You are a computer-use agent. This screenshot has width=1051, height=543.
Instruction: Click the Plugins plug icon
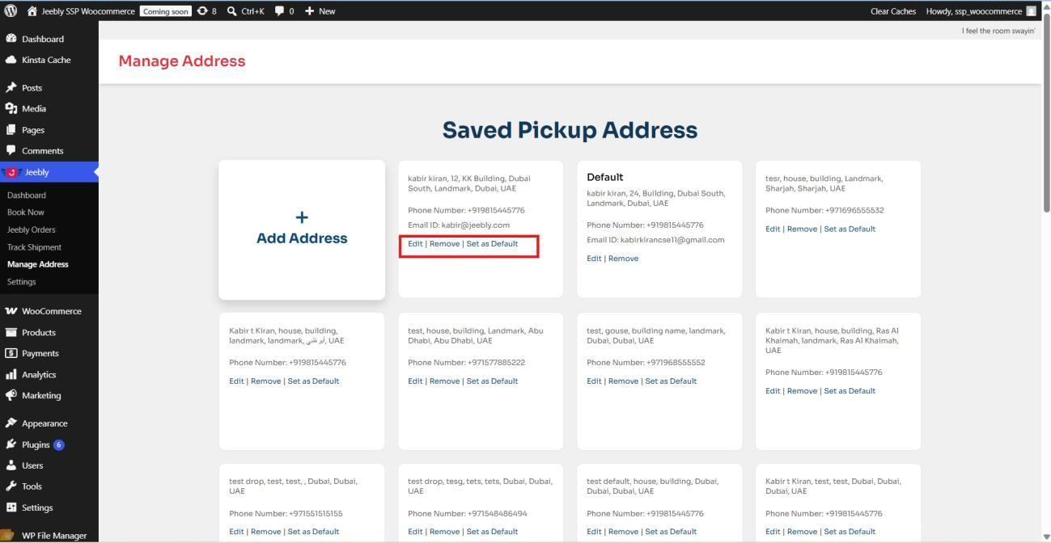pyautogui.click(x=11, y=444)
